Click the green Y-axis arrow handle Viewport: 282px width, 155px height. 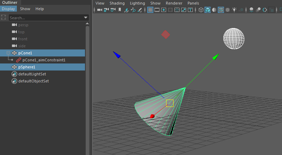[216, 57]
